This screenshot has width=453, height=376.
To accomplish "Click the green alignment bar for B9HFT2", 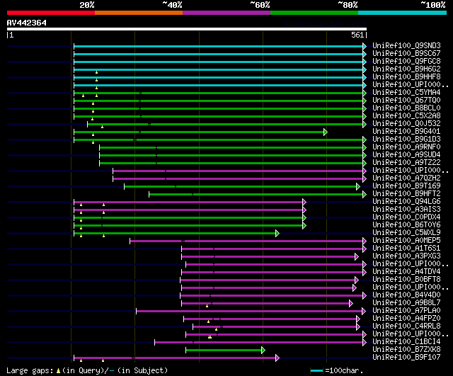I will (256, 194).
